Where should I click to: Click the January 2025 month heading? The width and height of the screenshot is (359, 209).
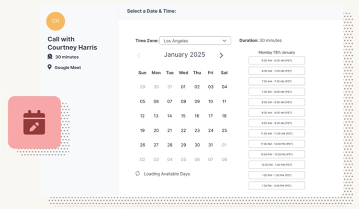184,55
